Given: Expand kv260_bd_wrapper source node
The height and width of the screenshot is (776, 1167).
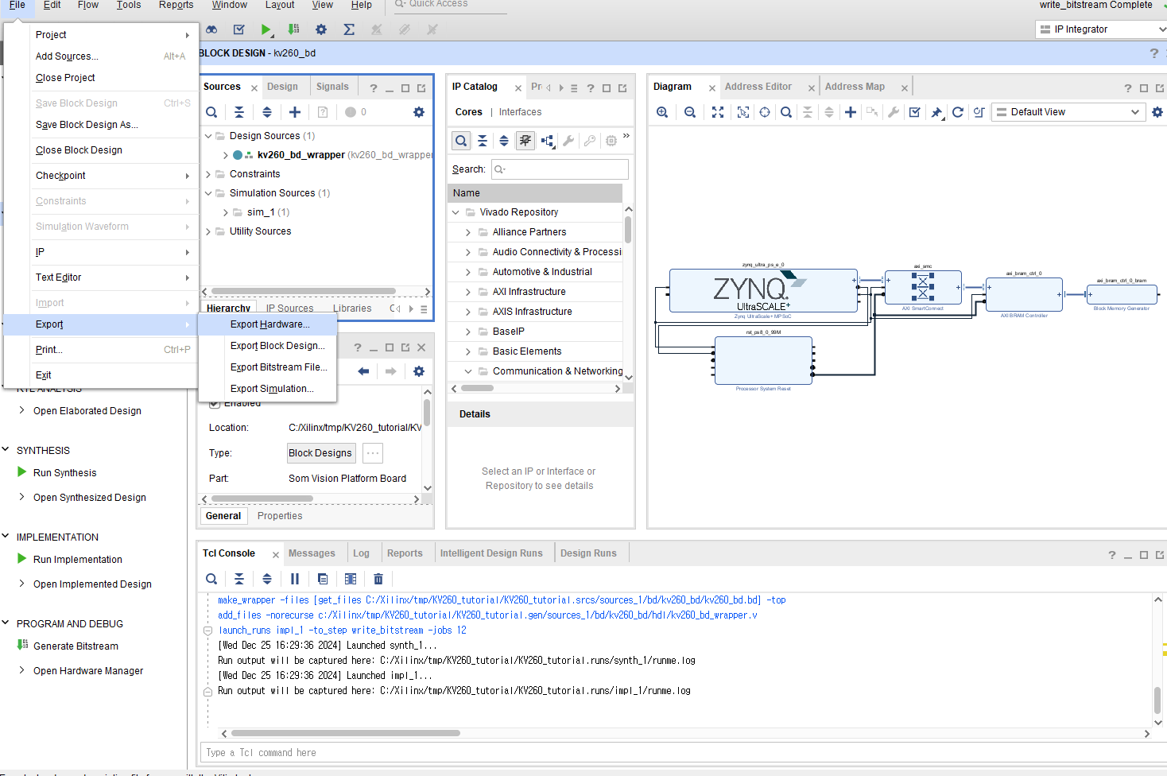Looking at the screenshot, I should 226,155.
